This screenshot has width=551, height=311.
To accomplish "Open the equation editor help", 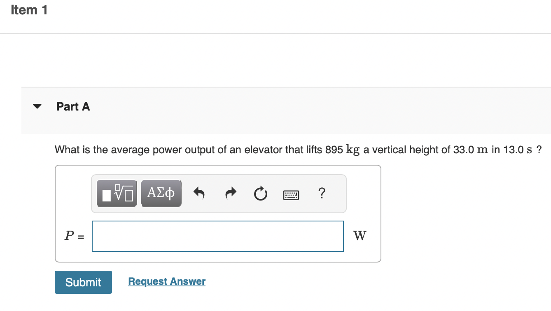I will [x=322, y=193].
